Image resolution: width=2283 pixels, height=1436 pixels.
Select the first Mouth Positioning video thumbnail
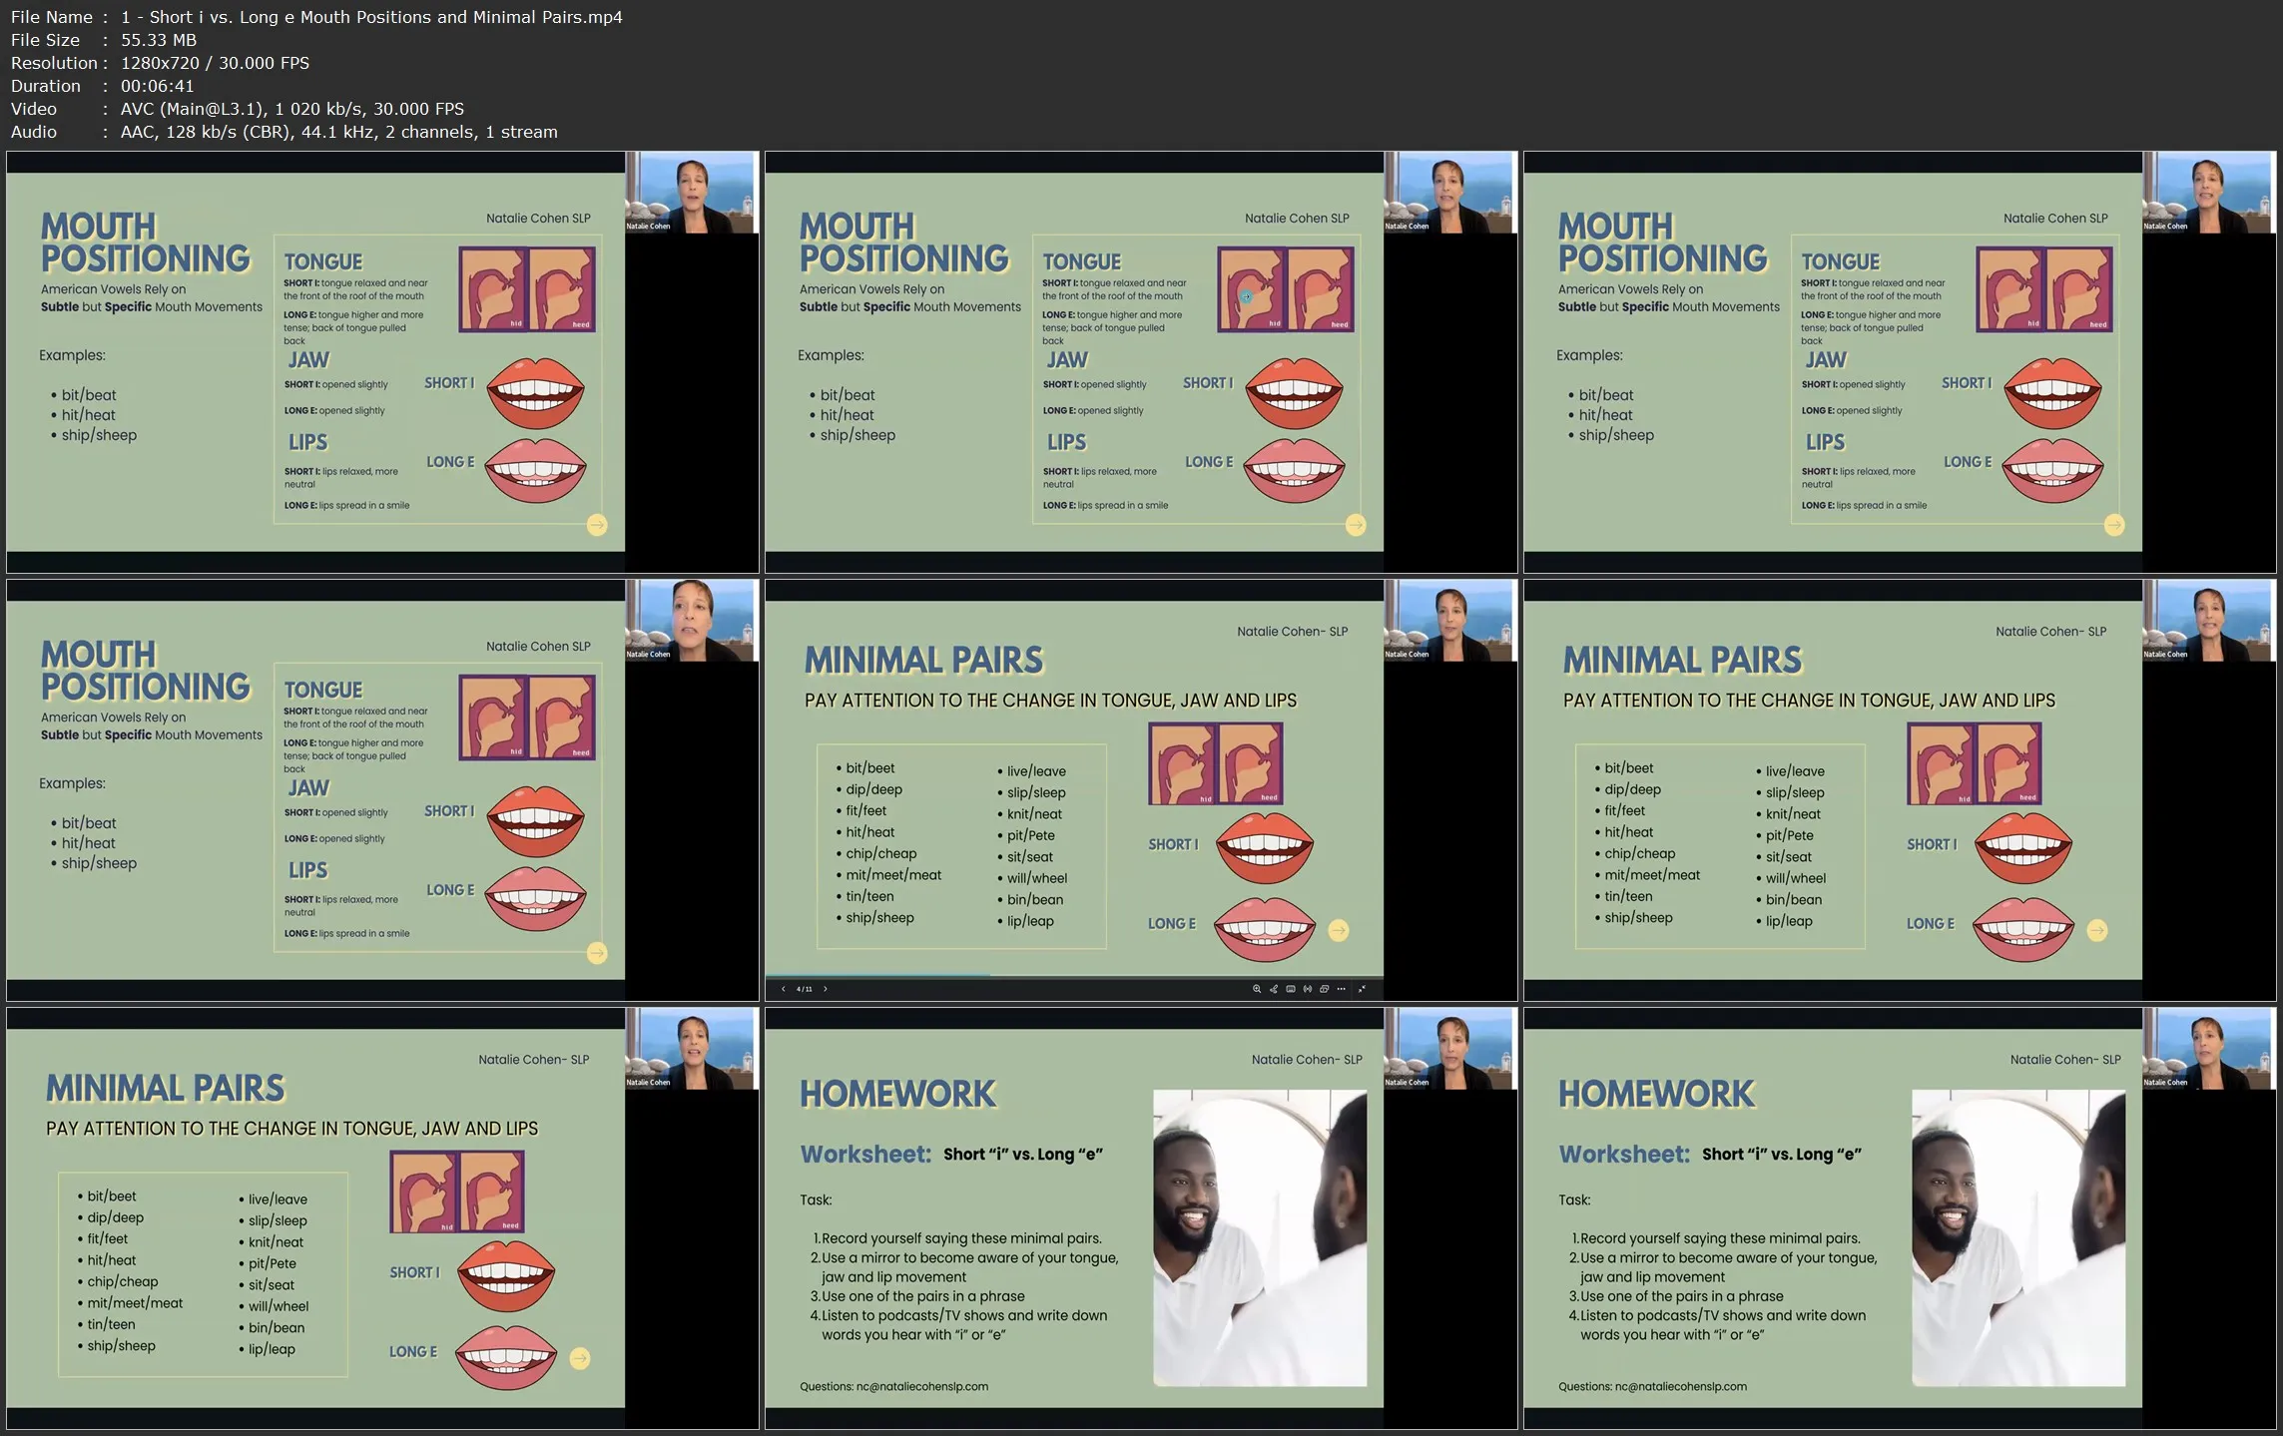382,361
